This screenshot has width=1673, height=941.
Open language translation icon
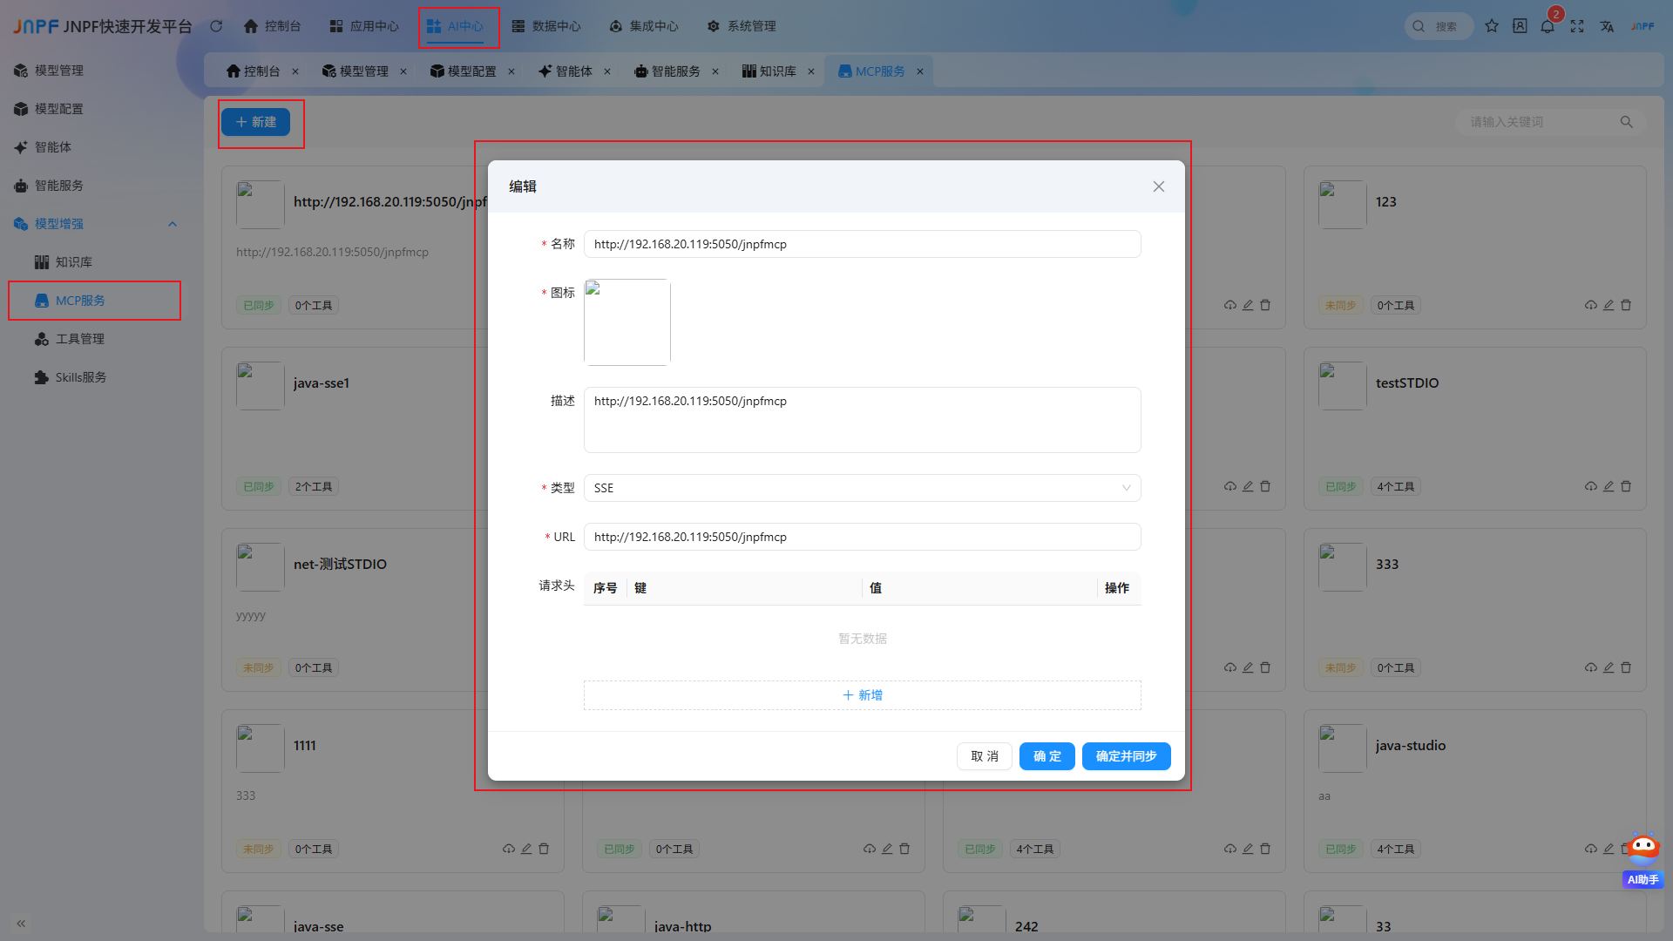pos(1607,26)
